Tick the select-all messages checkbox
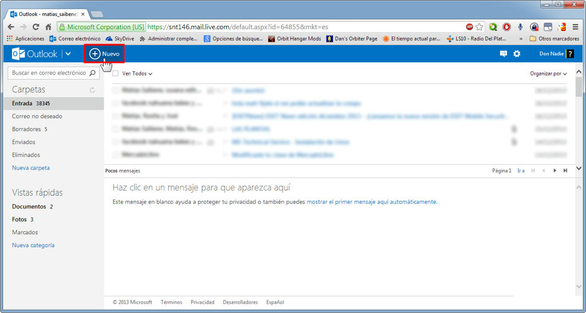 pyautogui.click(x=116, y=74)
